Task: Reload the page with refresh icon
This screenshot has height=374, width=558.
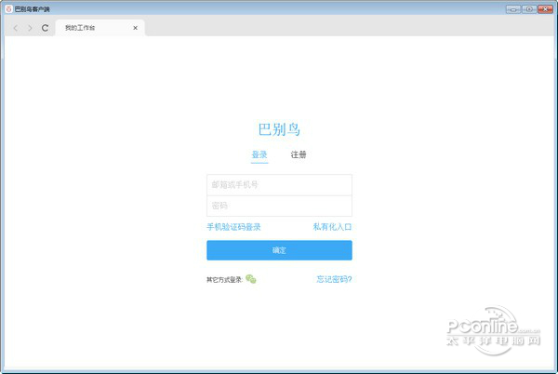Action: click(45, 28)
